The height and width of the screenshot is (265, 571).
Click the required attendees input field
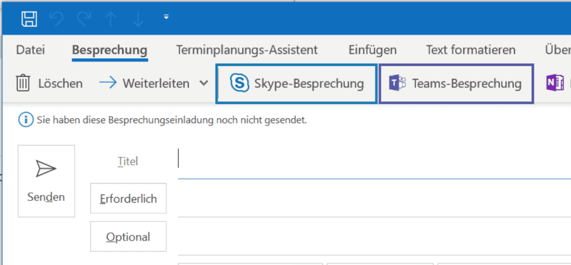coord(374,198)
